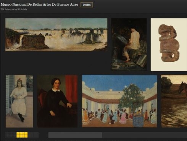Click the Museo Nacional De Bellas Artes title
This screenshot has width=187, height=141.
click(39, 5)
